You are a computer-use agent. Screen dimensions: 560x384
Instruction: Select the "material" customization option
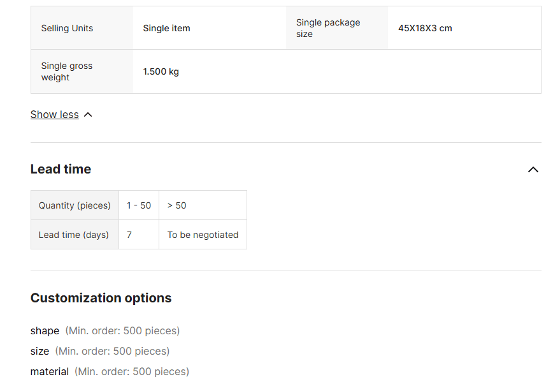pyautogui.click(x=50, y=372)
